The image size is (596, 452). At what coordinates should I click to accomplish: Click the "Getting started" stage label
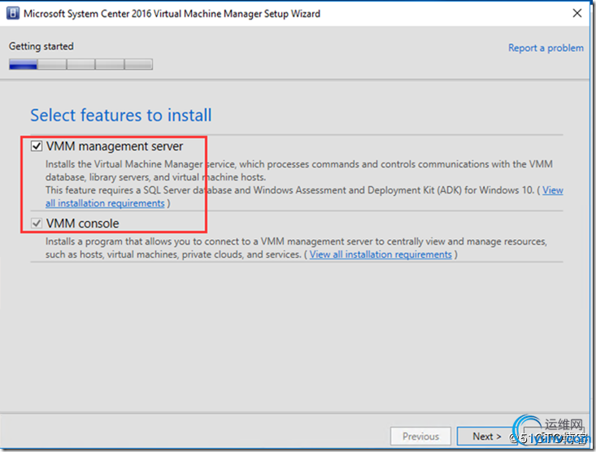pos(41,47)
